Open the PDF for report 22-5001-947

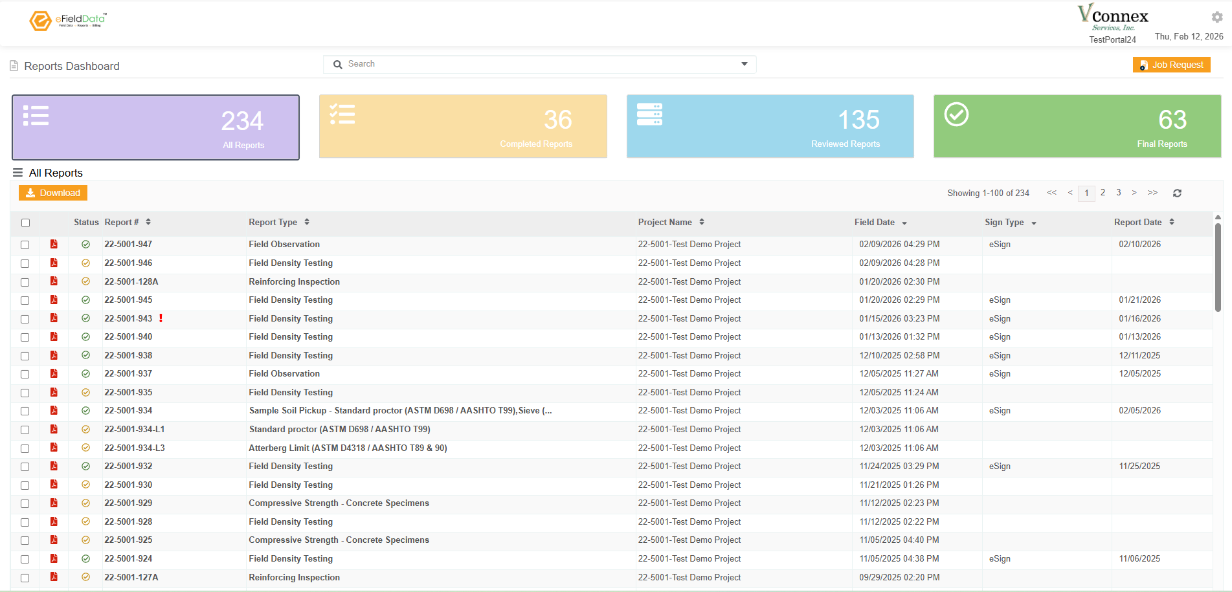click(54, 244)
